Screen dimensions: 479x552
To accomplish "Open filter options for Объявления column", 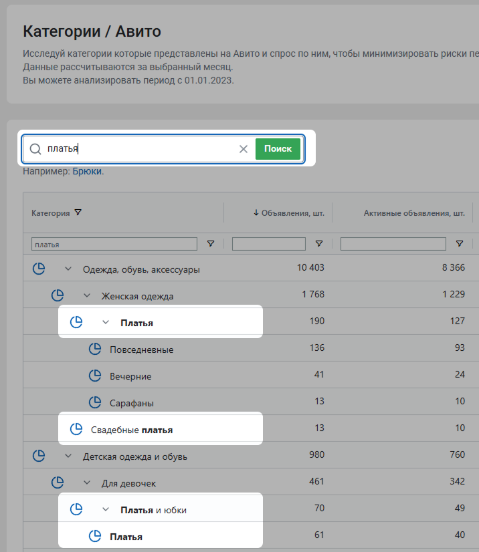I will coord(319,244).
